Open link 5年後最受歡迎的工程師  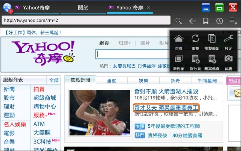[x=174, y=126]
